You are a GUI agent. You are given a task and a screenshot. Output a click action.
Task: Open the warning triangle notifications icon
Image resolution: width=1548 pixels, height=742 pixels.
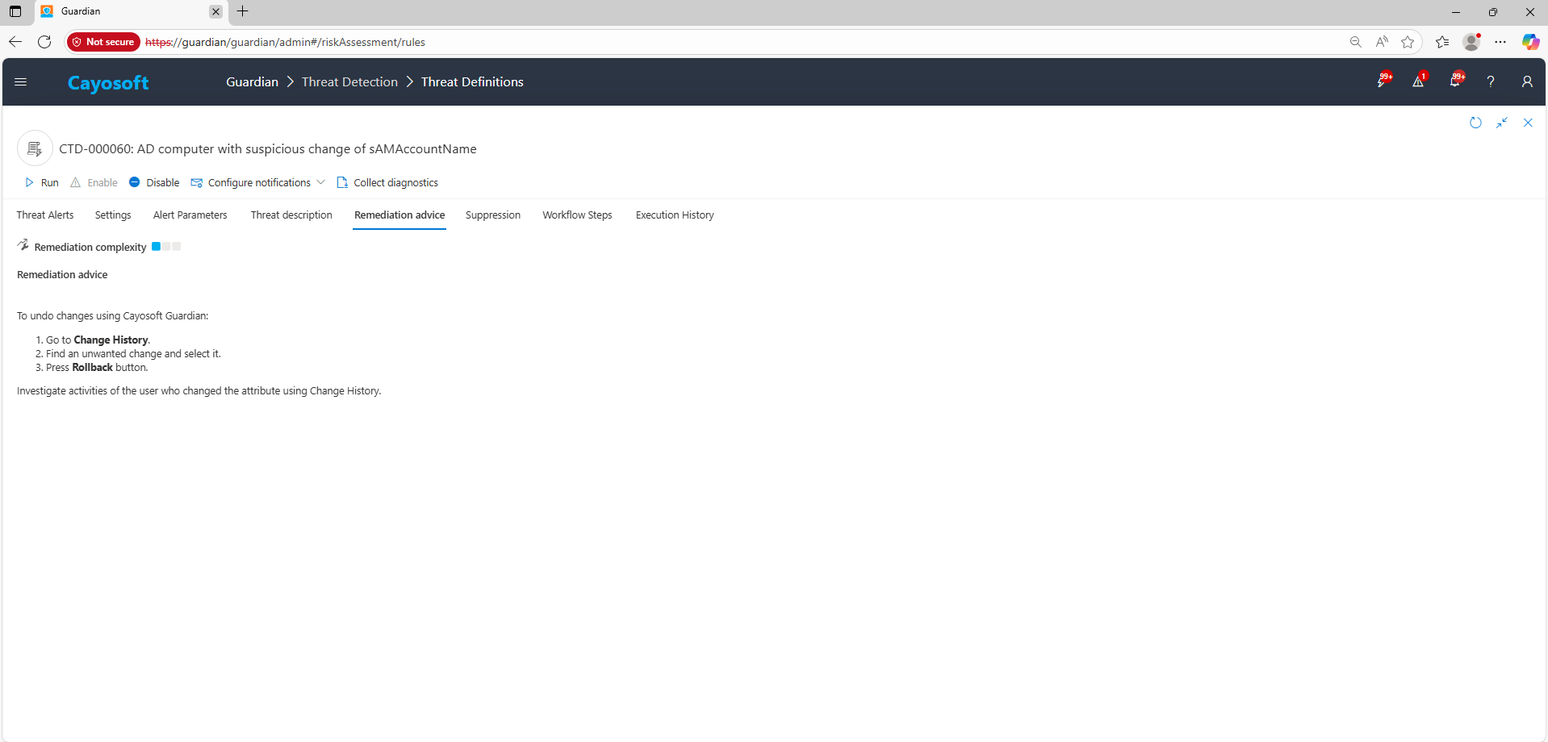pyautogui.click(x=1418, y=81)
